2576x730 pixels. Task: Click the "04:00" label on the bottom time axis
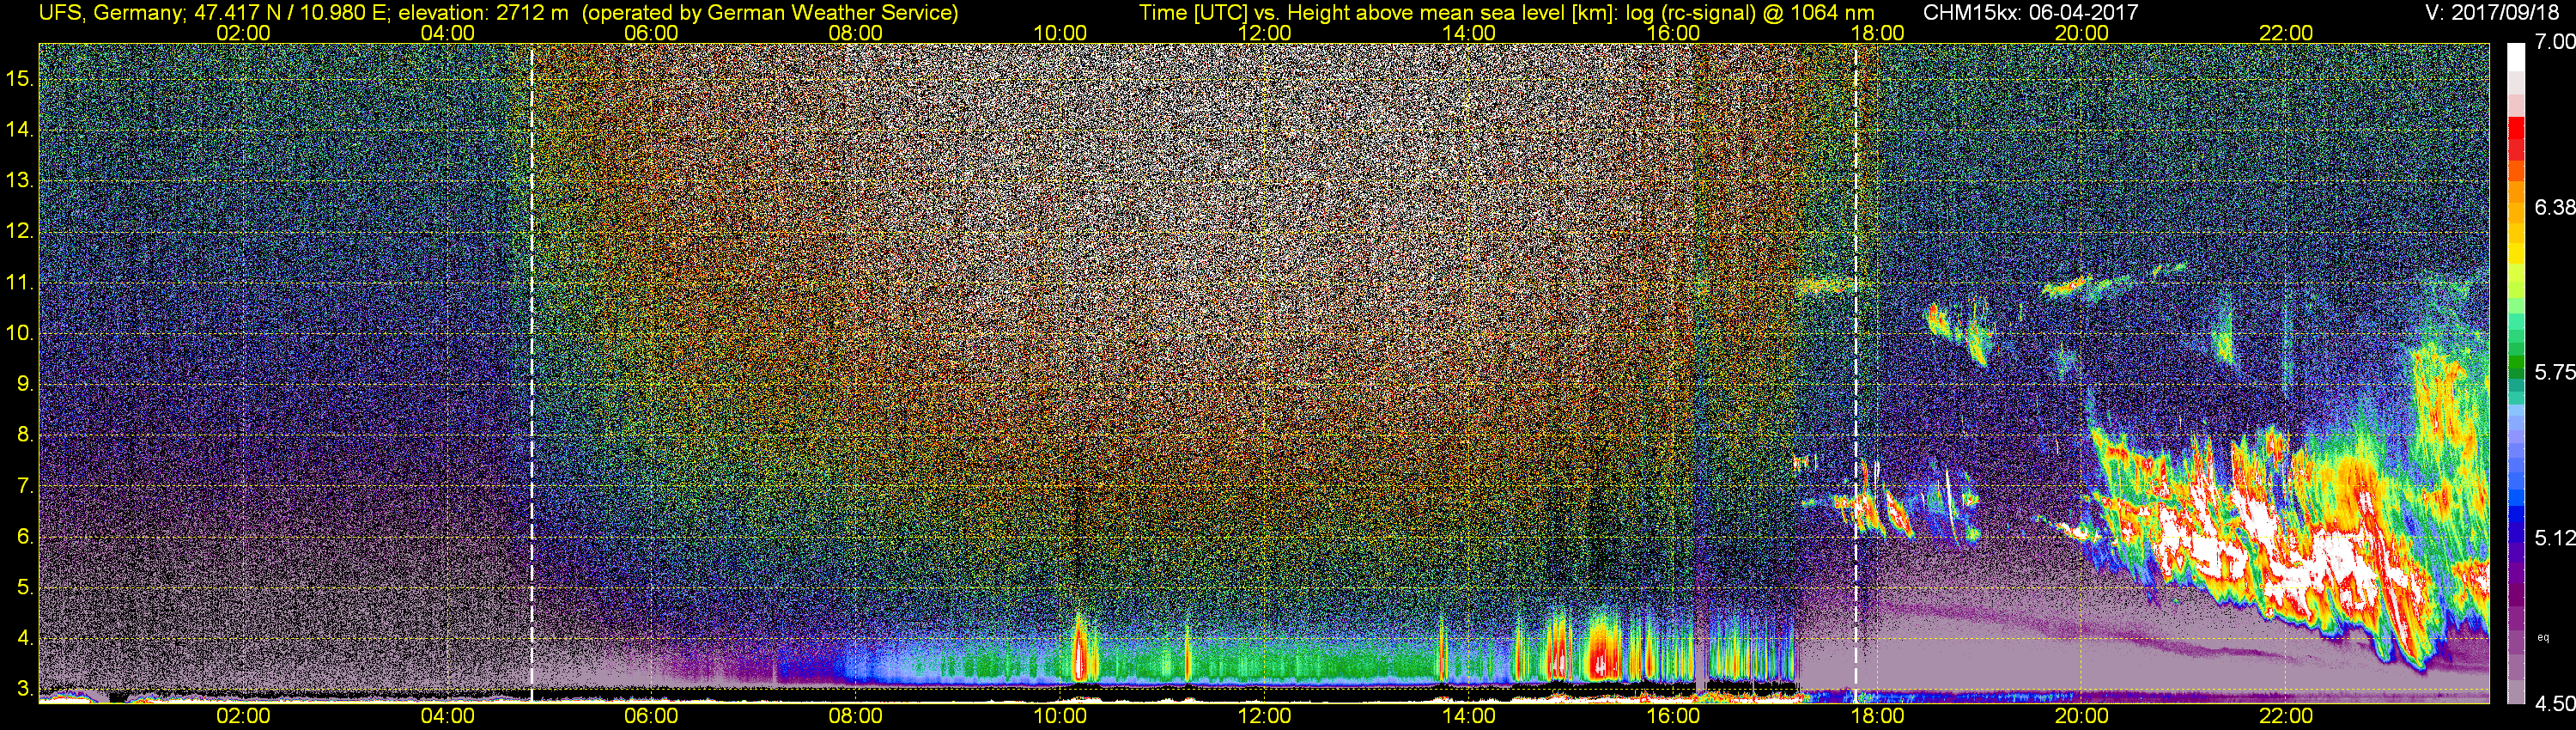point(447,716)
